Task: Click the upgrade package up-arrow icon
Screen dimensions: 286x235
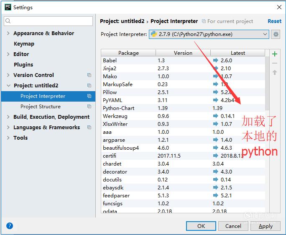Action: tap(275, 72)
